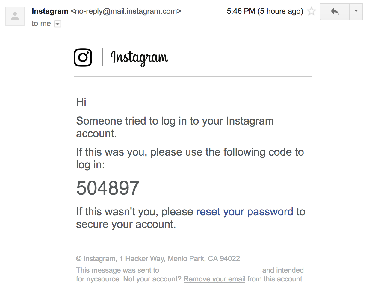Click the login code 504897
369x294 pixels.
[x=108, y=188]
